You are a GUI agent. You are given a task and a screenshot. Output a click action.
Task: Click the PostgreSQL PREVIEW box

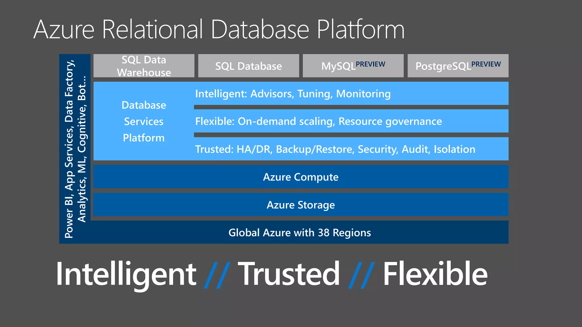(x=458, y=66)
